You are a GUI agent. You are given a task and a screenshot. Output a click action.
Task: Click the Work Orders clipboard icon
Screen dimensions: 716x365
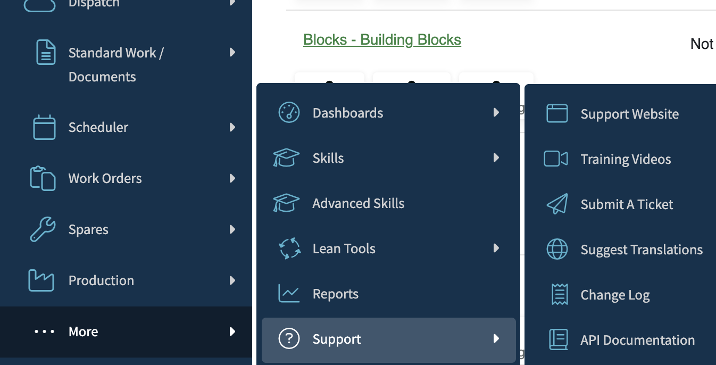(43, 178)
